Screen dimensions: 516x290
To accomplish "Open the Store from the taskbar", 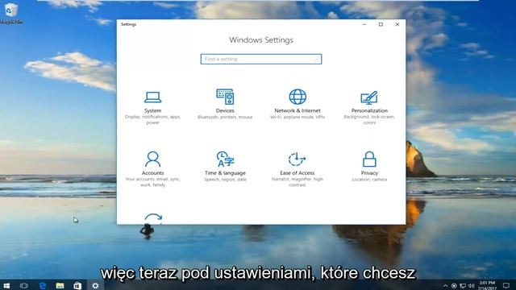I will click(77, 286).
